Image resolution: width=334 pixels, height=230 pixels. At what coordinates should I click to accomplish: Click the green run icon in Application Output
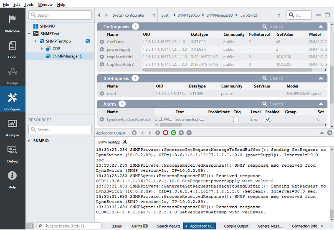coord(173,133)
